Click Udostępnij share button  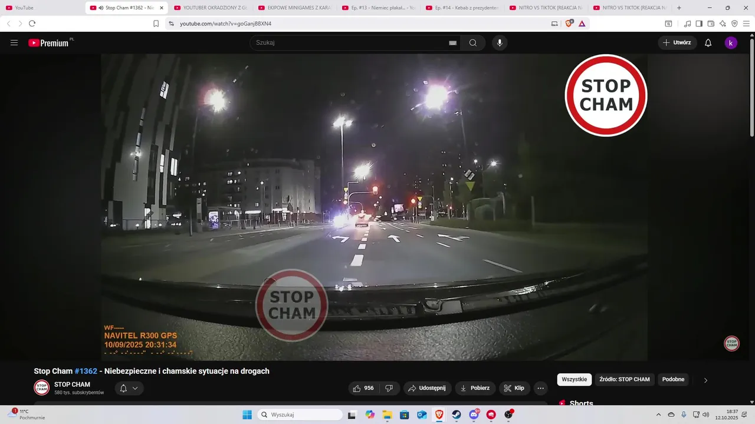(x=428, y=388)
